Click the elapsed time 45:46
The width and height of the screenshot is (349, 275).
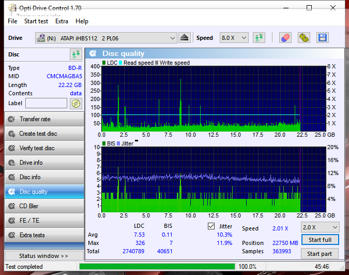pos(322,267)
